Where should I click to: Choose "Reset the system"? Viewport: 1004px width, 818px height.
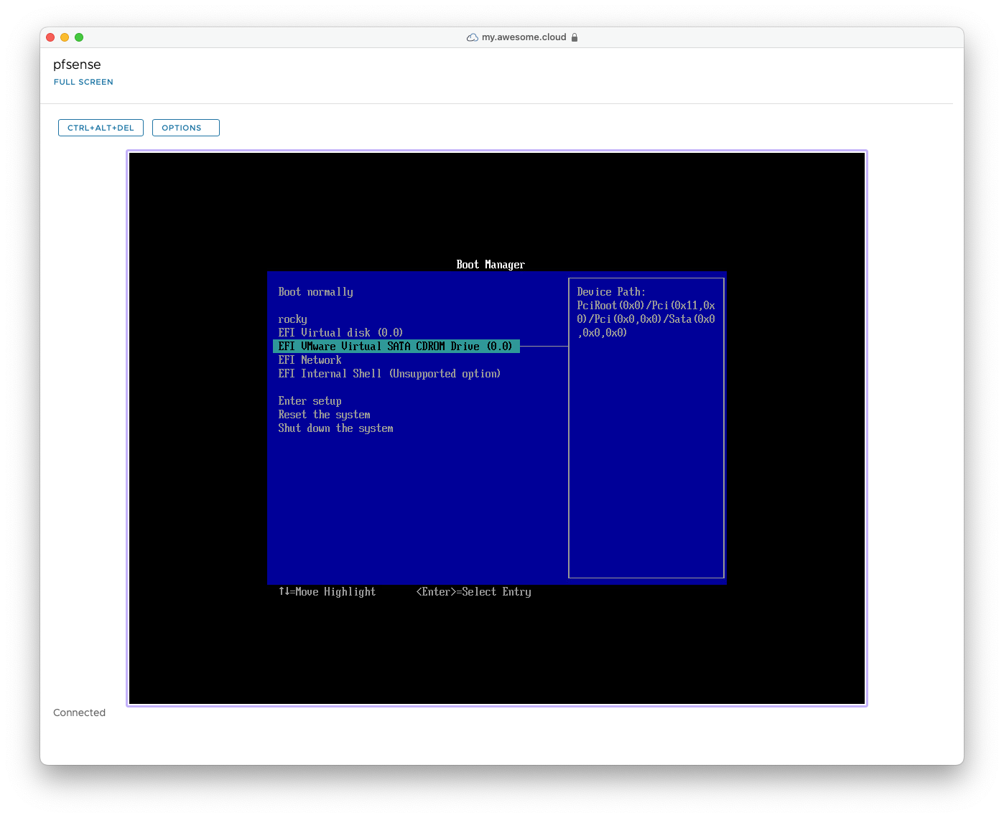coord(324,415)
